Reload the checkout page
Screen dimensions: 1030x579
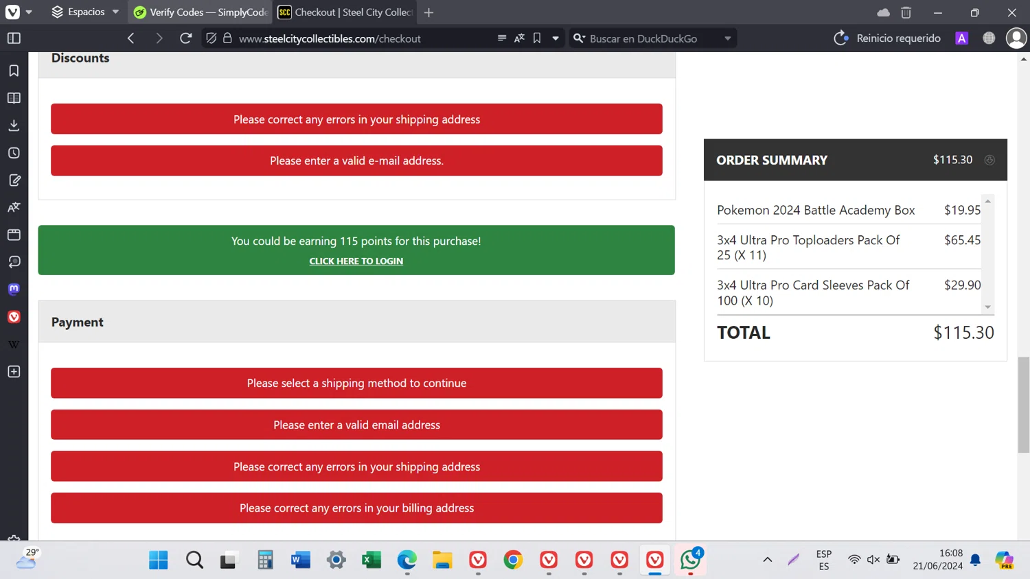(185, 38)
